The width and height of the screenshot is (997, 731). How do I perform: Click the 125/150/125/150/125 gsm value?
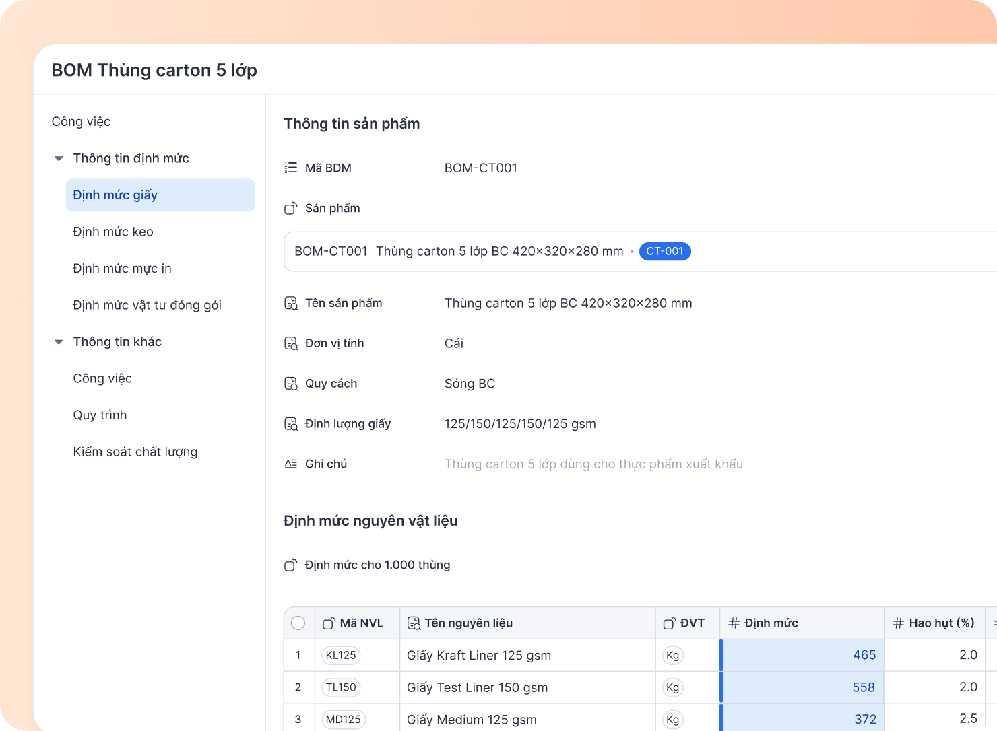(520, 424)
